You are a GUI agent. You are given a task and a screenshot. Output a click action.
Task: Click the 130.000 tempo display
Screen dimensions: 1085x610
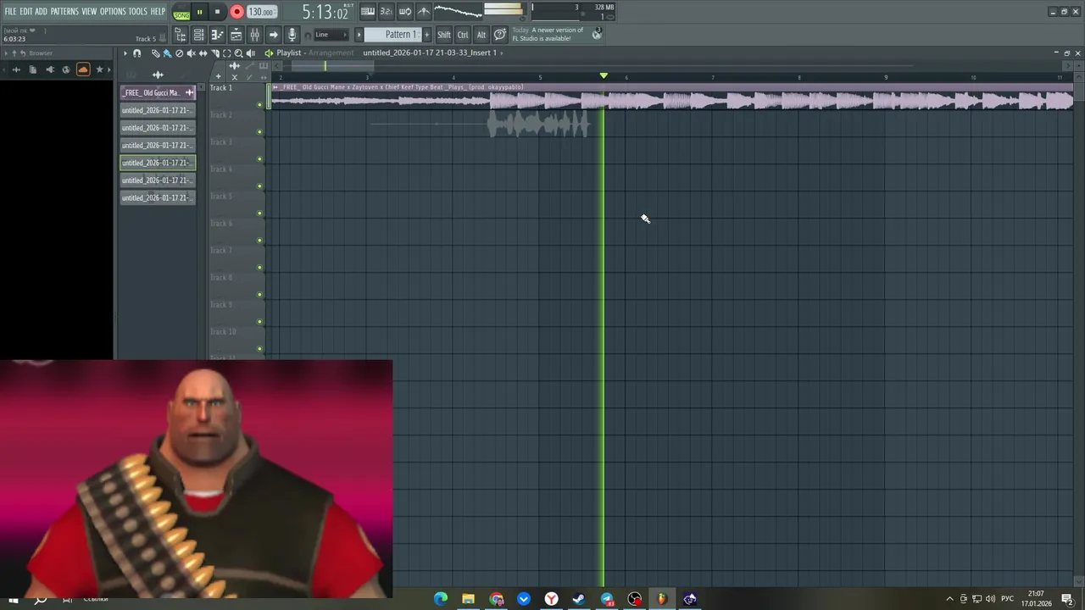[261, 12]
